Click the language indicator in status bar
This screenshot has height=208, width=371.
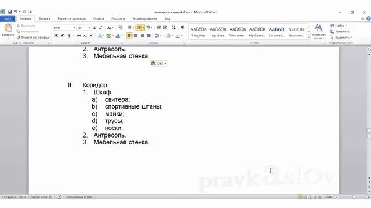[79, 197]
